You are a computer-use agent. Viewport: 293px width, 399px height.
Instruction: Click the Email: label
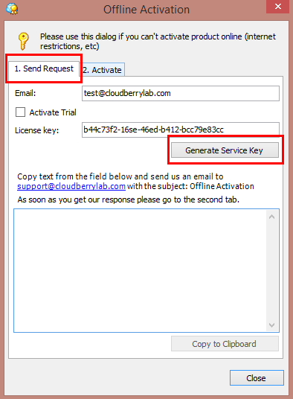pos(25,93)
